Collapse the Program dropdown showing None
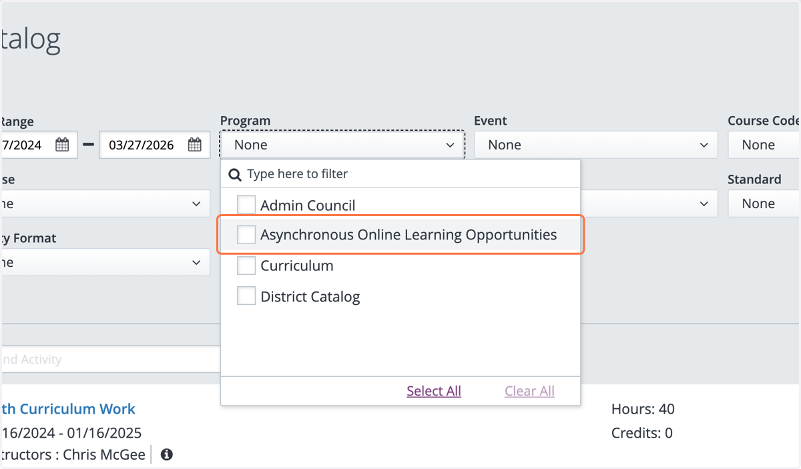The width and height of the screenshot is (801, 469). [342, 145]
